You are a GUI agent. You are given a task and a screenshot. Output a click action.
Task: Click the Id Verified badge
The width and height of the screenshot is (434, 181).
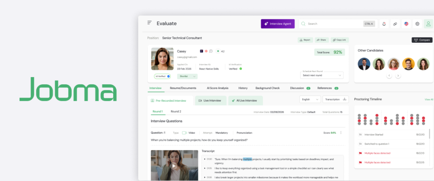coord(162,76)
